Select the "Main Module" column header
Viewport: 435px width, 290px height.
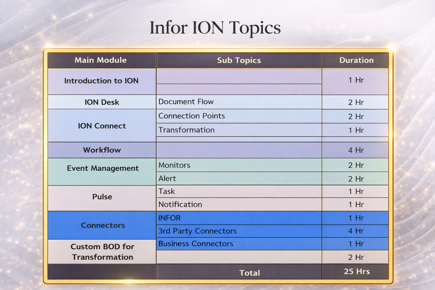click(x=101, y=60)
